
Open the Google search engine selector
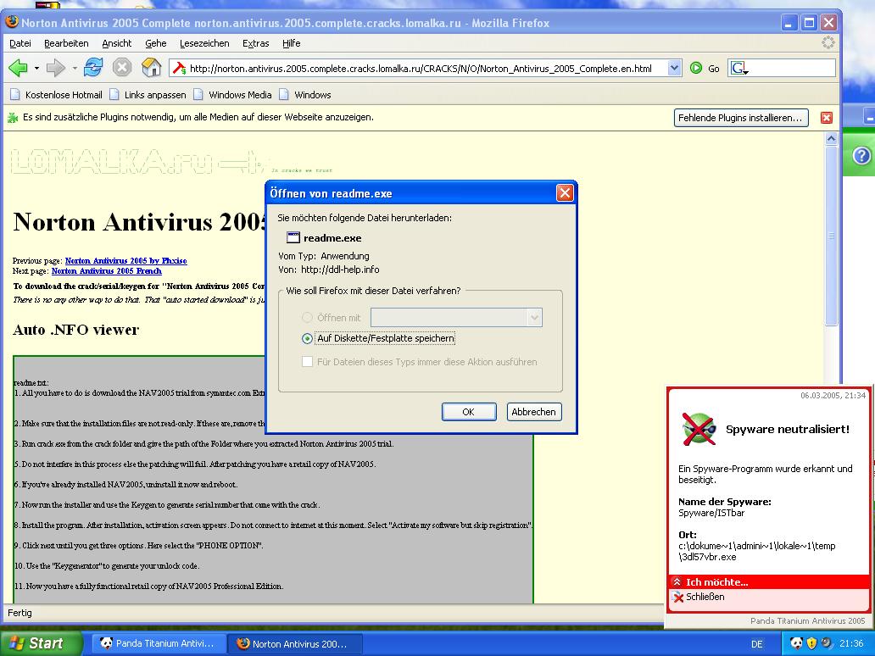[x=739, y=69]
